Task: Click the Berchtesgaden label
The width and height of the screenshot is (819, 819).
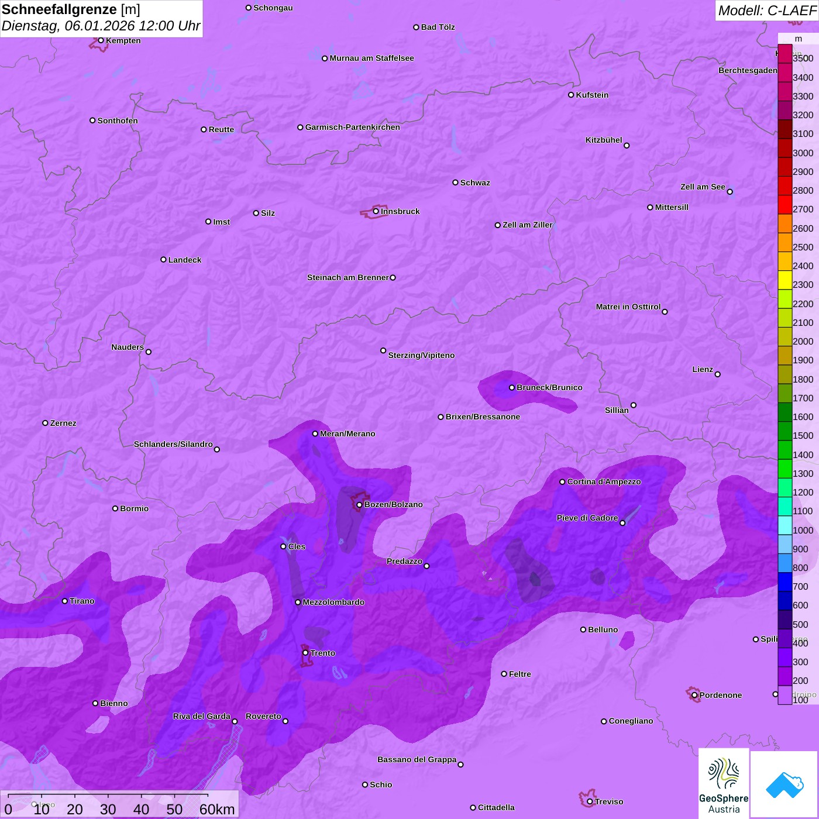Action: click(x=748, y=70)
